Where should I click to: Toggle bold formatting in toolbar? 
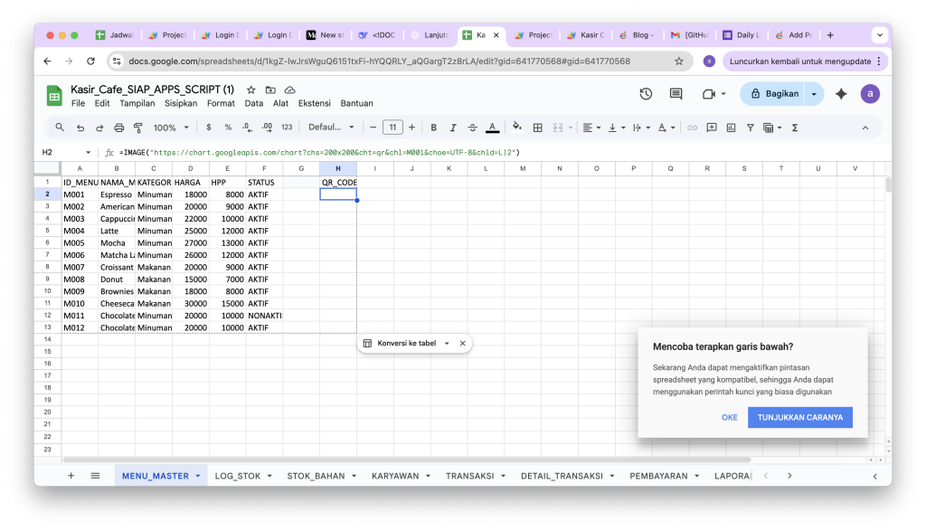pos(433,128)
